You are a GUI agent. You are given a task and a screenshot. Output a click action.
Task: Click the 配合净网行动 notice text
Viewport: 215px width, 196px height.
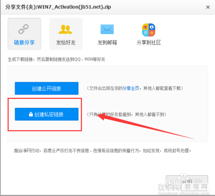(x=103, y=151)
